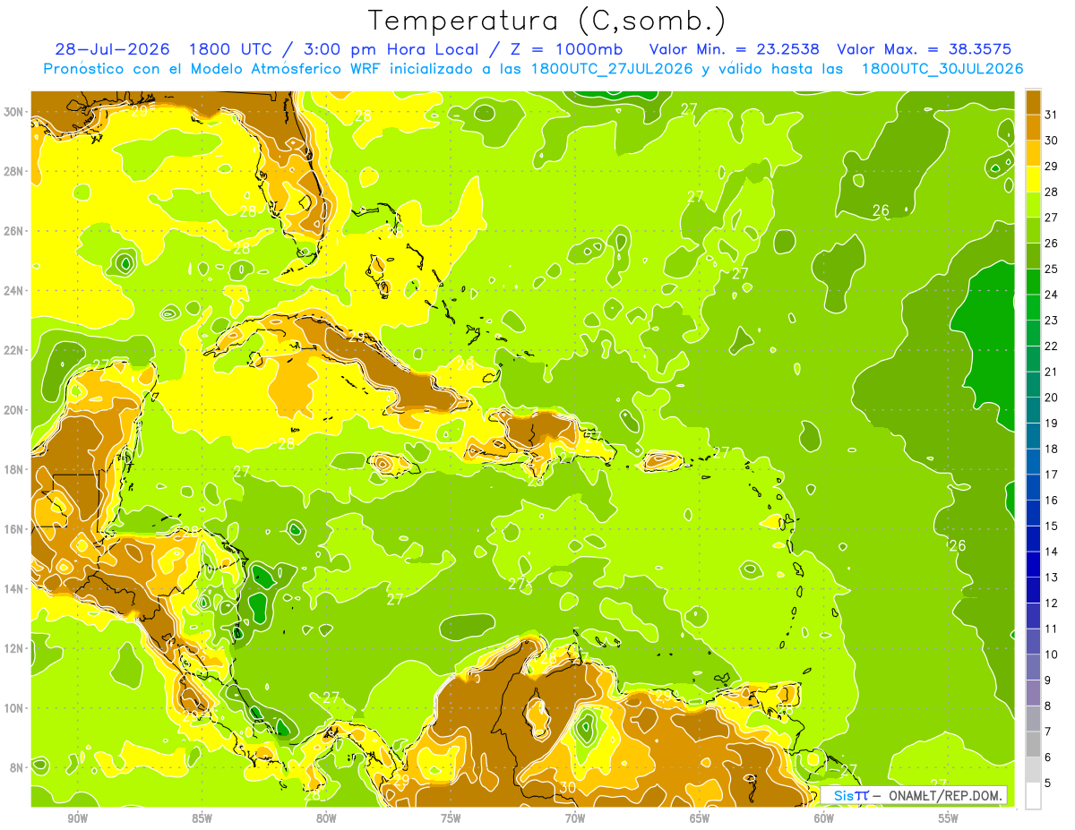The width and height of the screenshot is (1075, 830).
Task: Click longitude axis label "65W"
Action: [x=700, y=818]
